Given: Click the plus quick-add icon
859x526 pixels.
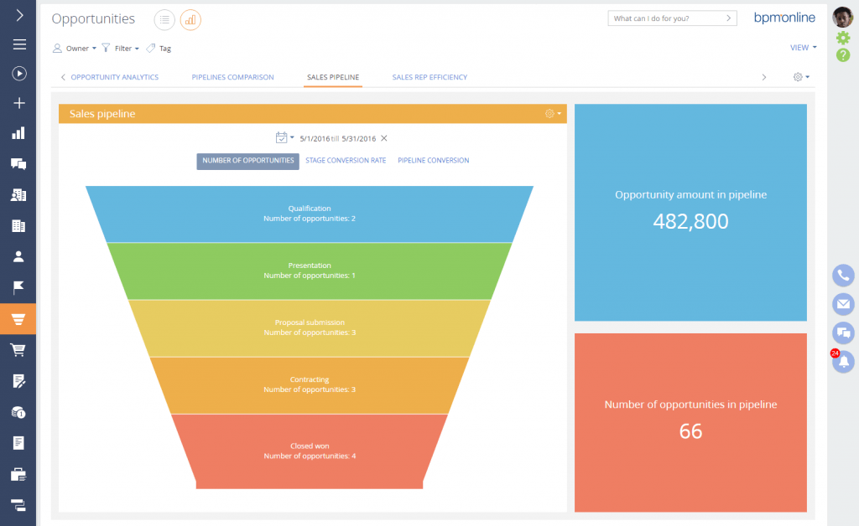Looking at the screenshot, I should [x=19, y=103].
